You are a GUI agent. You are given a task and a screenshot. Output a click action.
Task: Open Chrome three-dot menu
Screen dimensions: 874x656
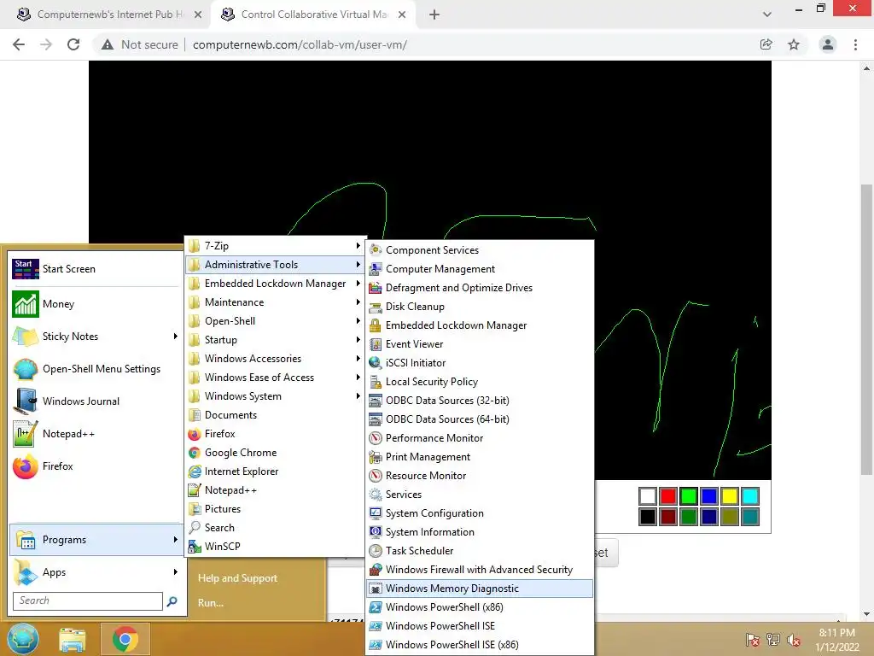pos(855,44)
